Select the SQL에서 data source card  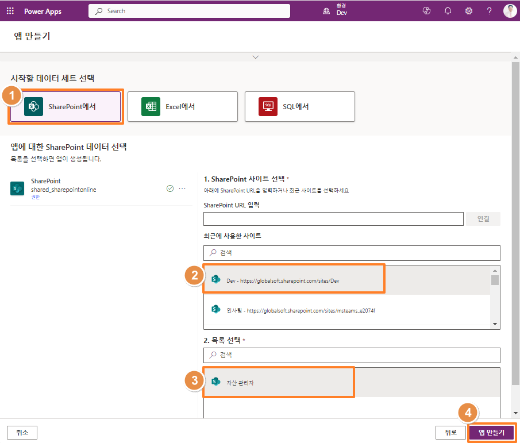tap(300, 106)
